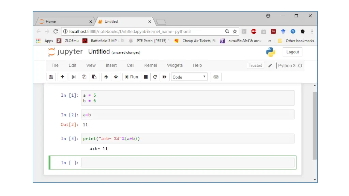
Task: Click the Logout button
Action: (x=292, y=52)
